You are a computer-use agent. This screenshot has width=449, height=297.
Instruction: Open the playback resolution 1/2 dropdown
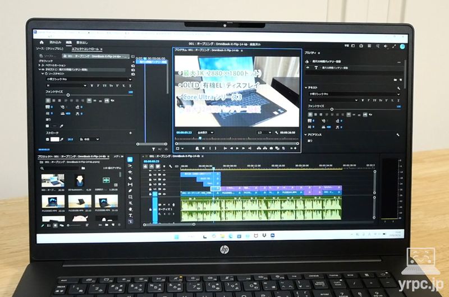264,133
